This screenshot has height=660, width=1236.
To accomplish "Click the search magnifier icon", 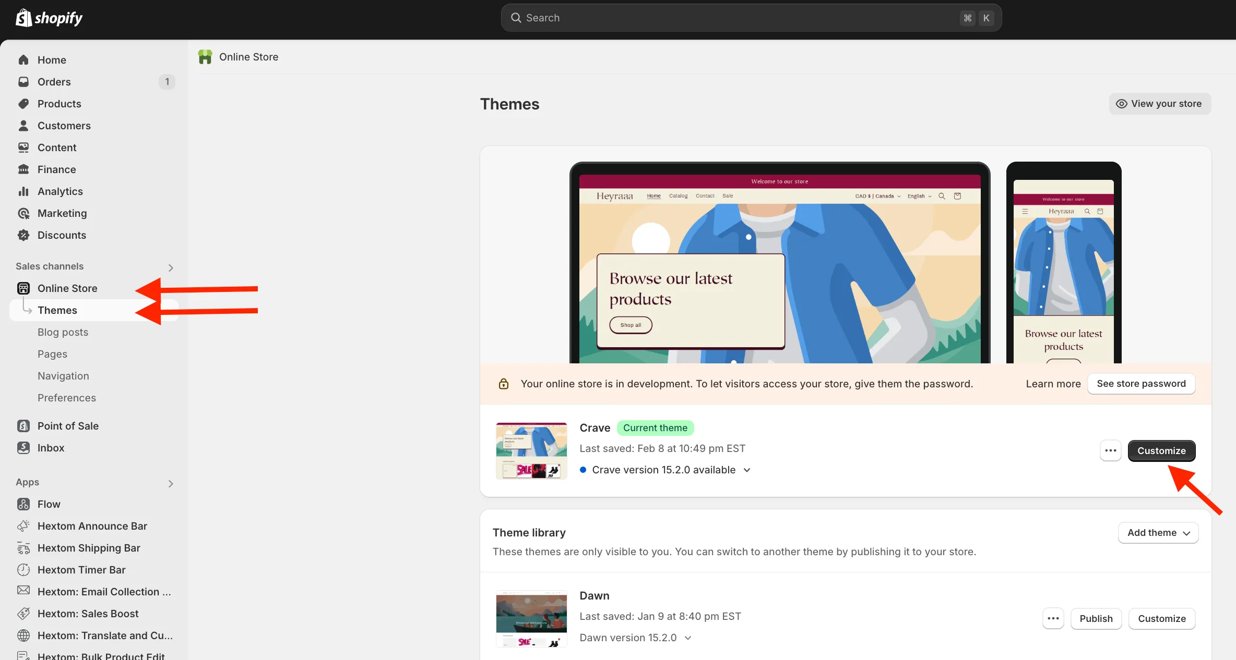I will [516, 18].
